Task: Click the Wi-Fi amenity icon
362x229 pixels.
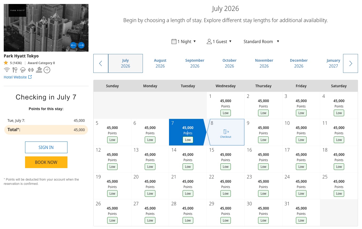Action: (7, 70)
